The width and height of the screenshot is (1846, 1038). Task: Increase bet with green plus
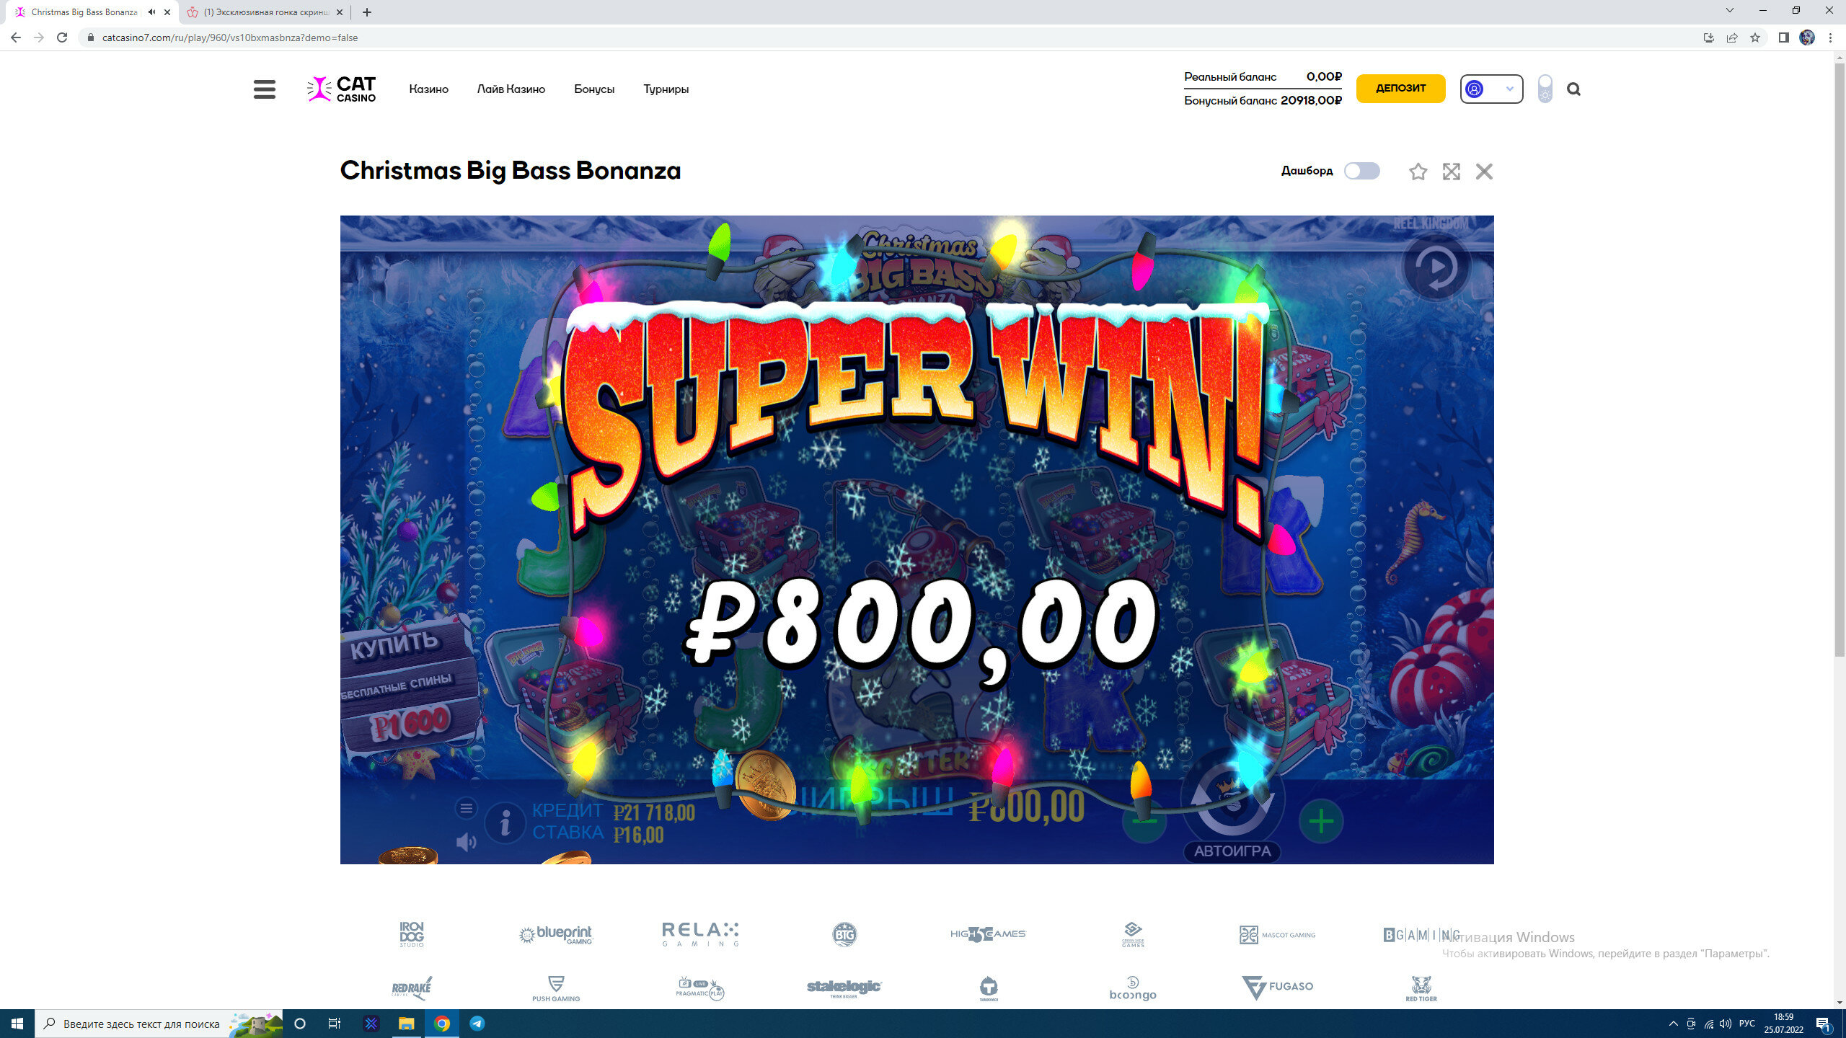1321,821
